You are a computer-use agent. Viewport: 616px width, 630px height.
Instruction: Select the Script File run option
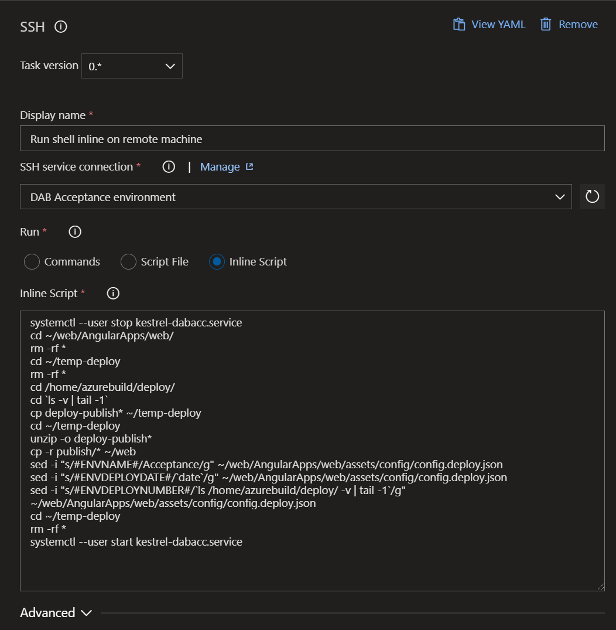pos(128,261)
